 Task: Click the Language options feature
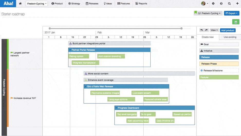tap(121, 100)
